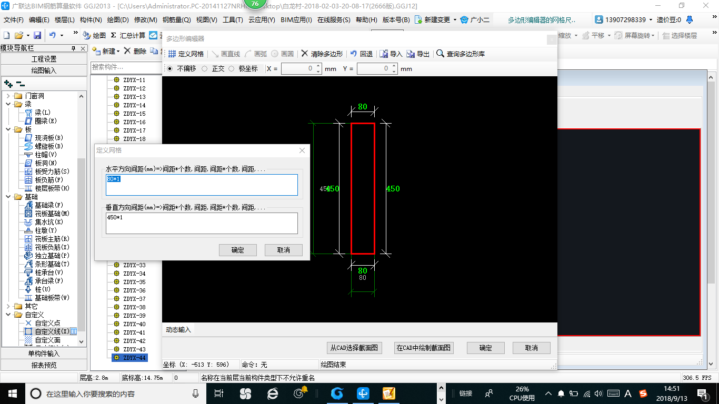Viewport: 719px width, 404px height.
Task: Collapse the 板 folder in the tree
Action: [8, 129]
